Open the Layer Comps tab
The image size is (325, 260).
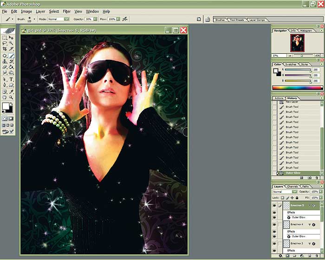(257, 20)
